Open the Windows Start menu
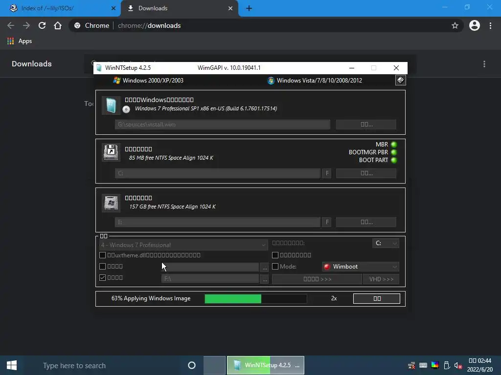501x375 pixels. tap(12, 365)
